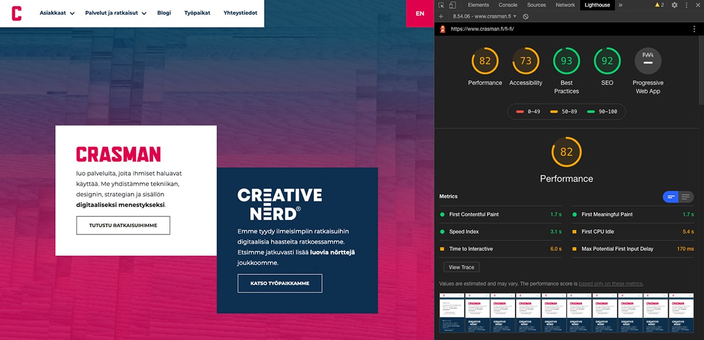Click the '6.0 s' Time to Interactive value
This screenshot has width=704, height=340.
[556, 249]
